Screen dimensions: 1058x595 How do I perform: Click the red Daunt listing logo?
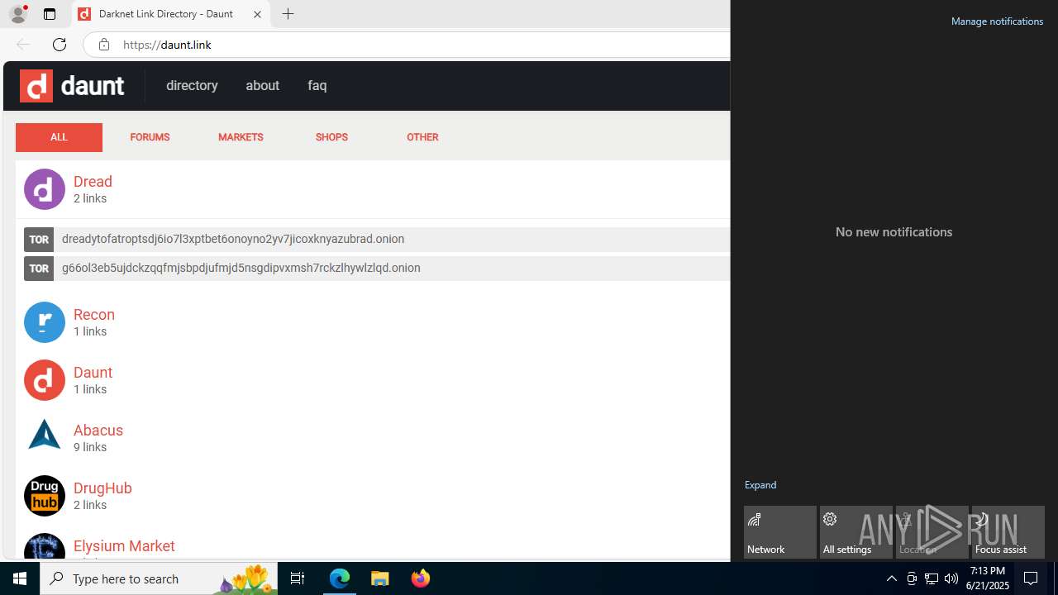point(45,380)
